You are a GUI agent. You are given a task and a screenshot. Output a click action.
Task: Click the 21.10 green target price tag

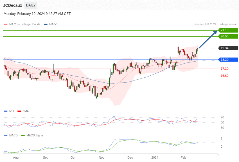click(x=228, y=30)
